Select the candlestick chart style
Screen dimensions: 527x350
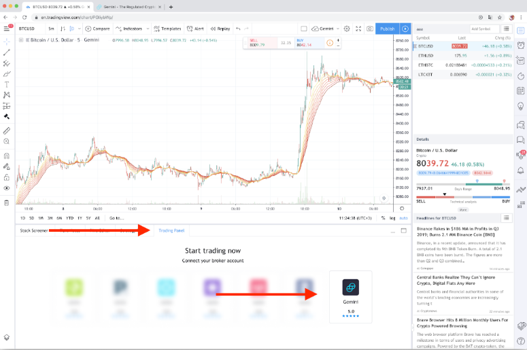tap(71, 29)
